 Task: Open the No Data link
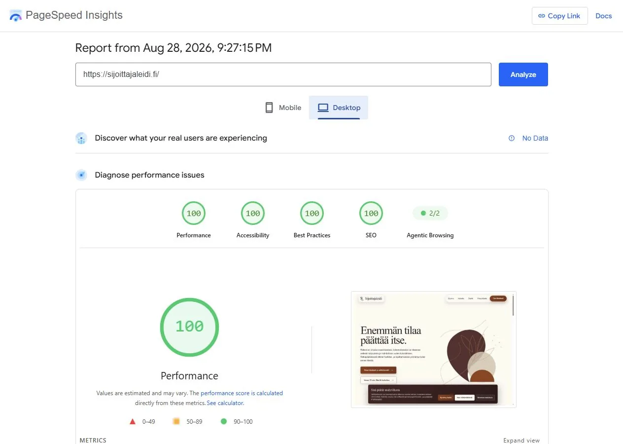535,138
